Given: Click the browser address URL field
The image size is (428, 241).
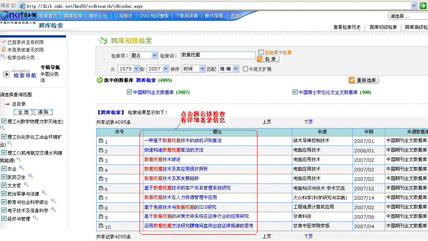Looking at the screenshot, I should click(x=218, y=6).
